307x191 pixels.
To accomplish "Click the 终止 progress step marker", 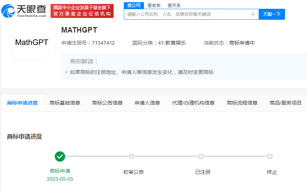I will (270, 156).
